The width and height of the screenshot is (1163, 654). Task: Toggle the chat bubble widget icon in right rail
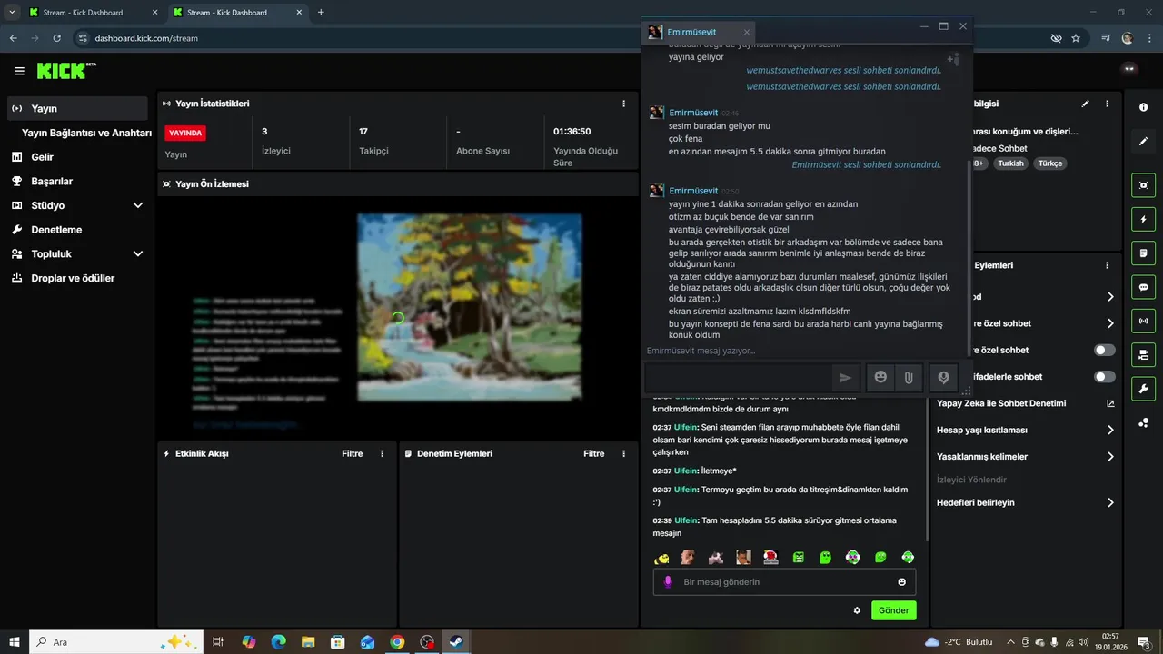pos(1143,287)
